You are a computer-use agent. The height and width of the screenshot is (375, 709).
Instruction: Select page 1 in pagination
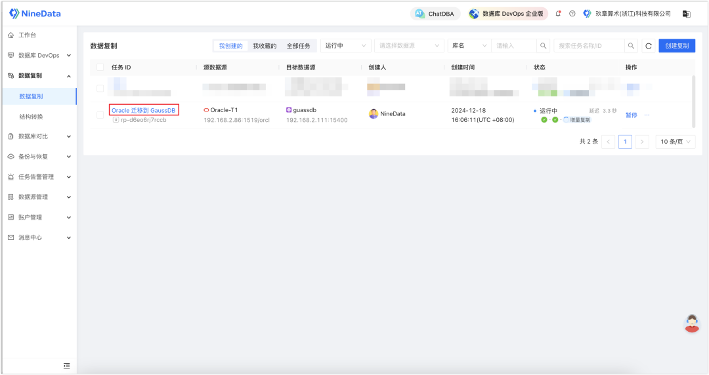(x=625, y=142)
